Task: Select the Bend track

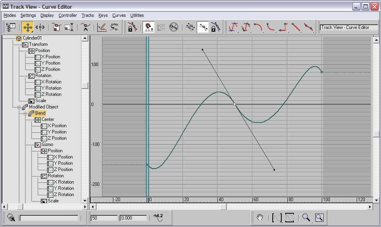Action: pyautogui.click(x=40, y=113)
